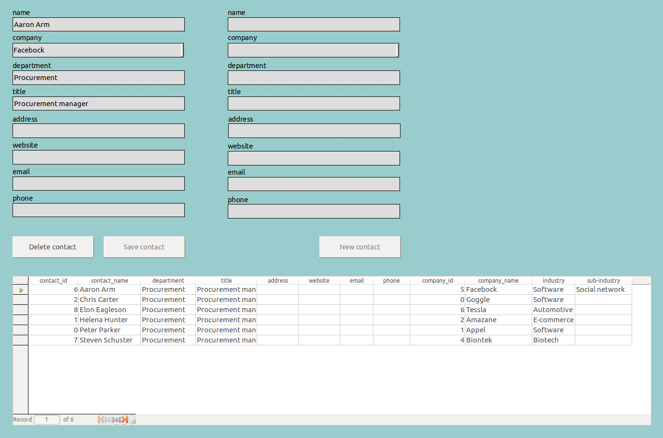Click the Amazane company_name cell

coord(498,320)
